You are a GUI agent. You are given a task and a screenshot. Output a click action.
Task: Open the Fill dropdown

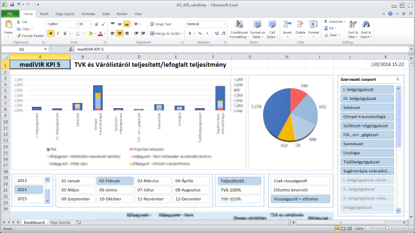click(x=330, y=28)
